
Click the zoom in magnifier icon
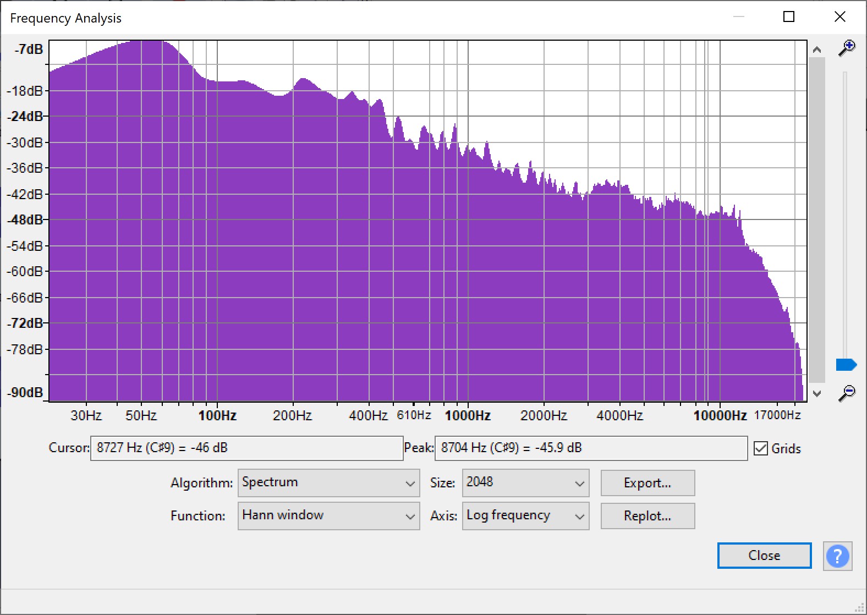click(847, 48)
